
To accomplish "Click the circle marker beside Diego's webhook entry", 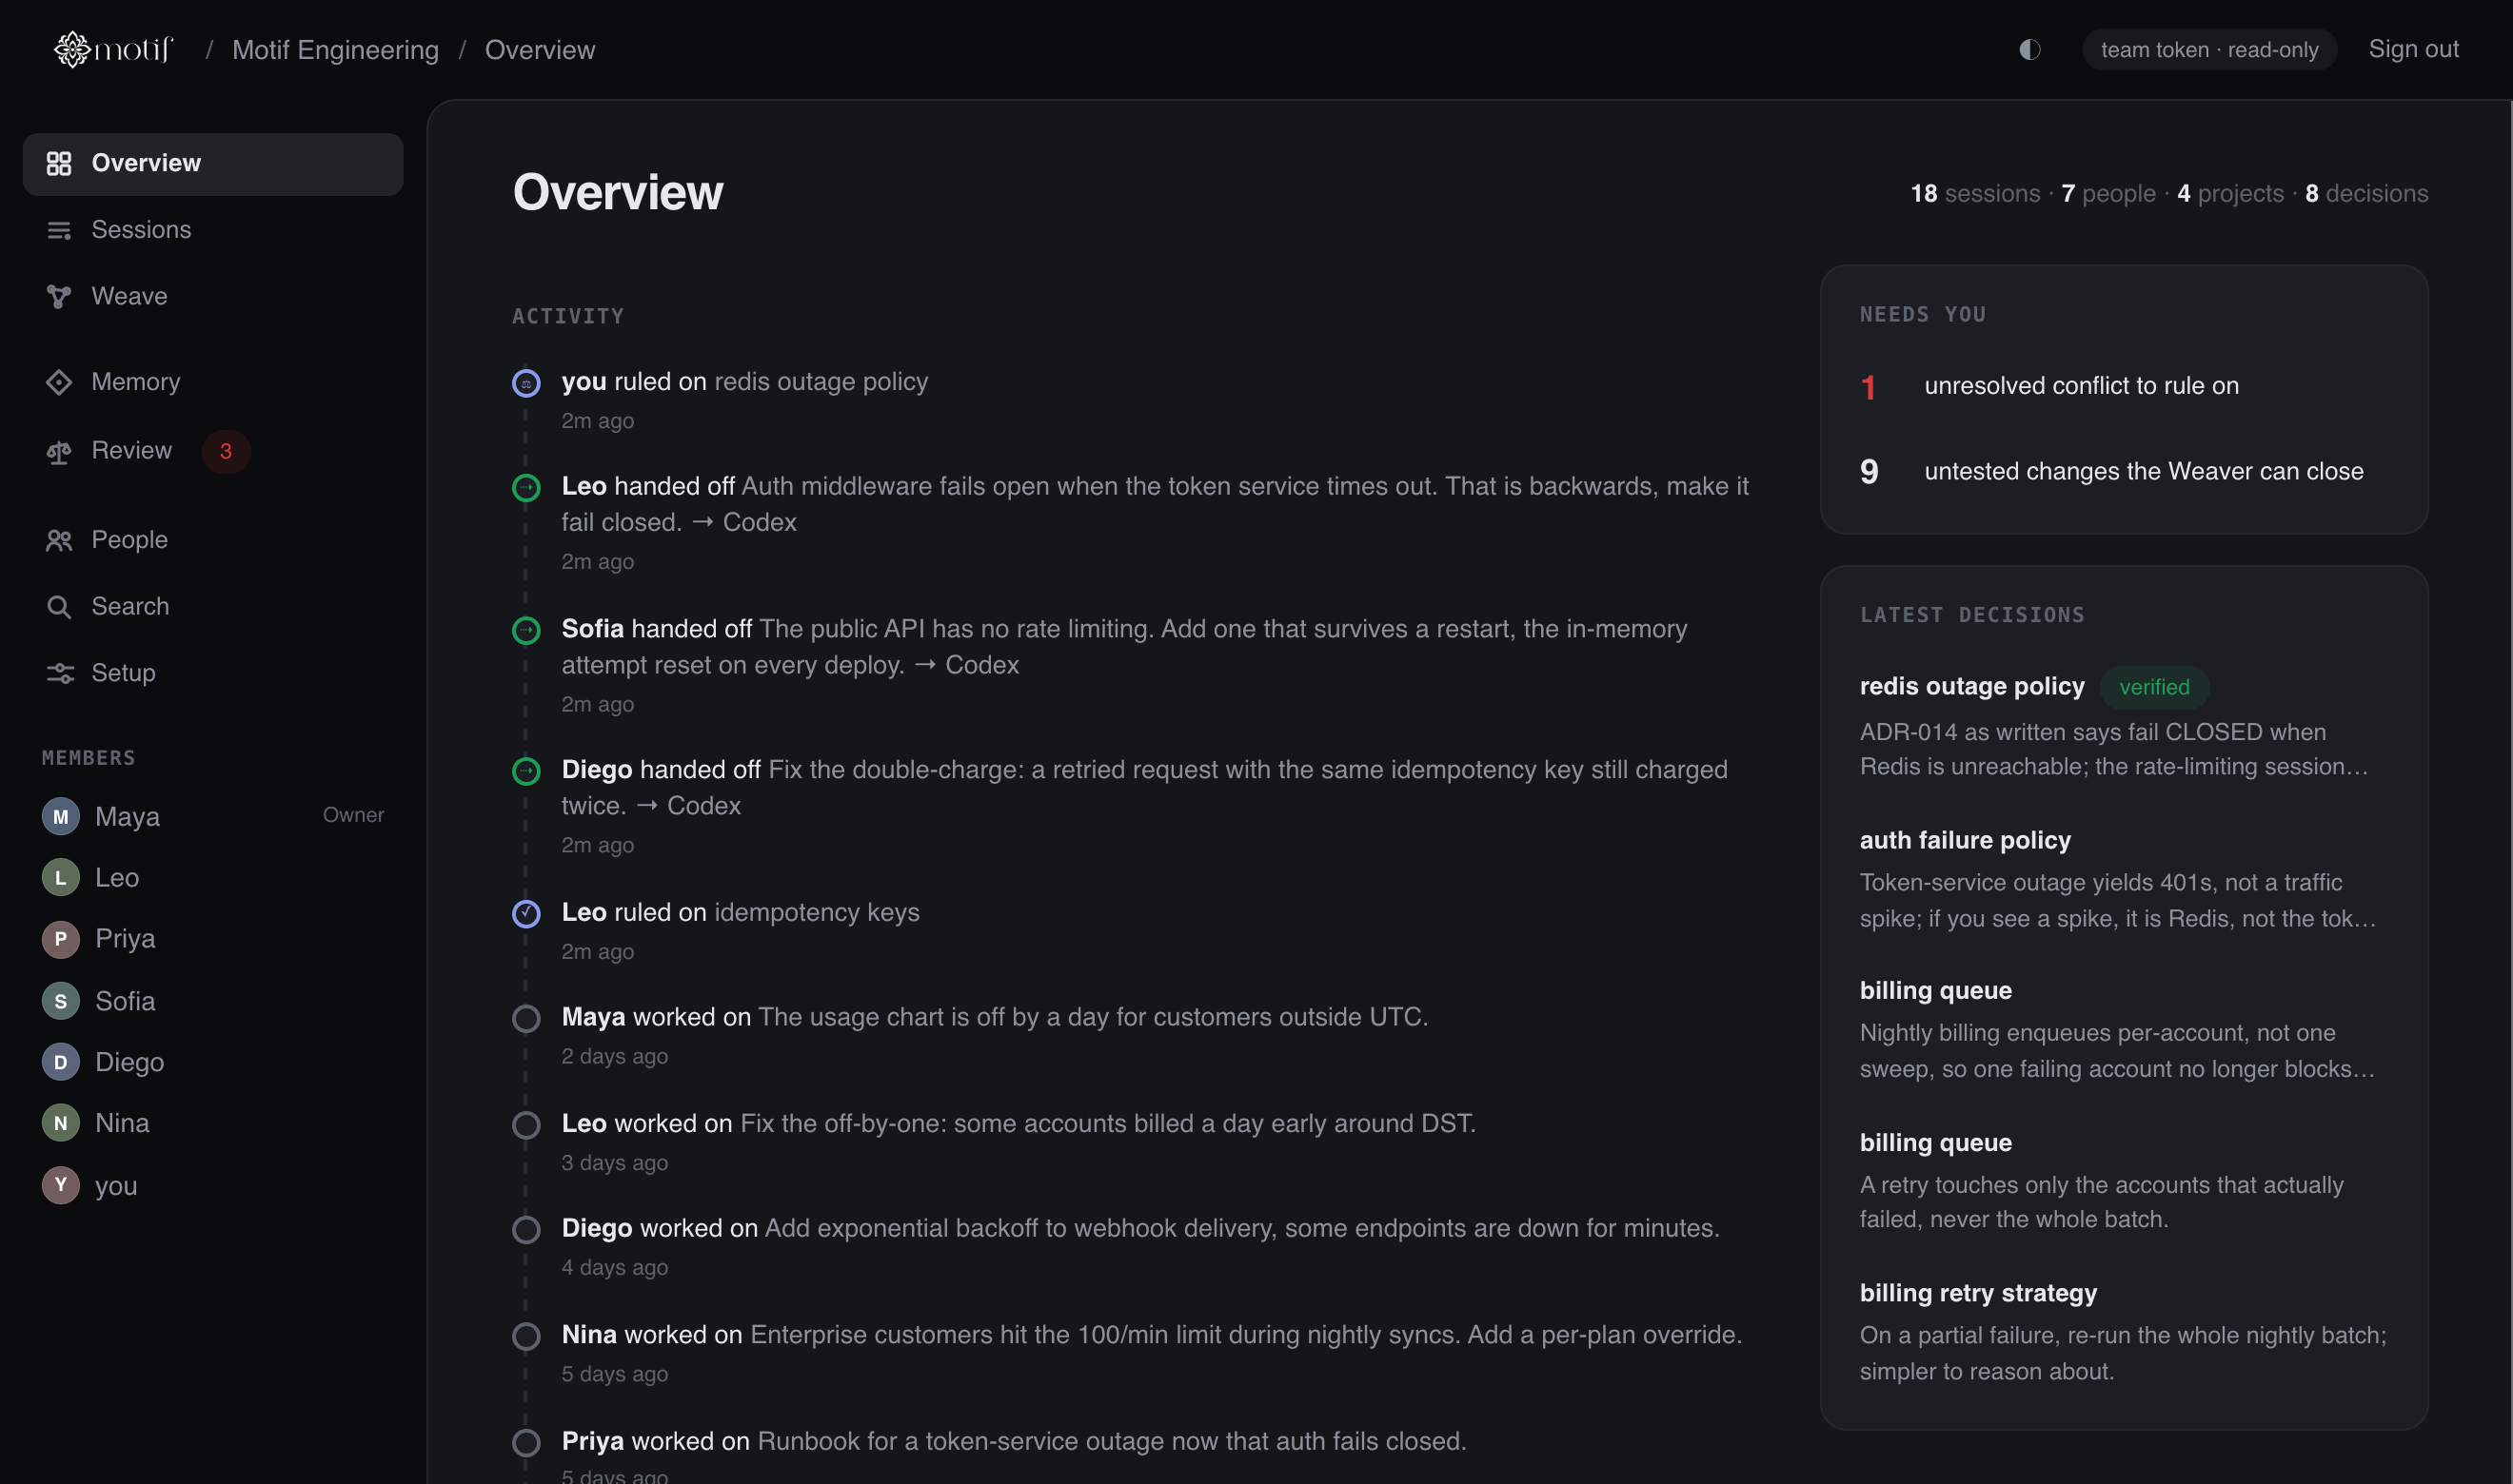I will pyautogui.click(x=526, y=1230).
